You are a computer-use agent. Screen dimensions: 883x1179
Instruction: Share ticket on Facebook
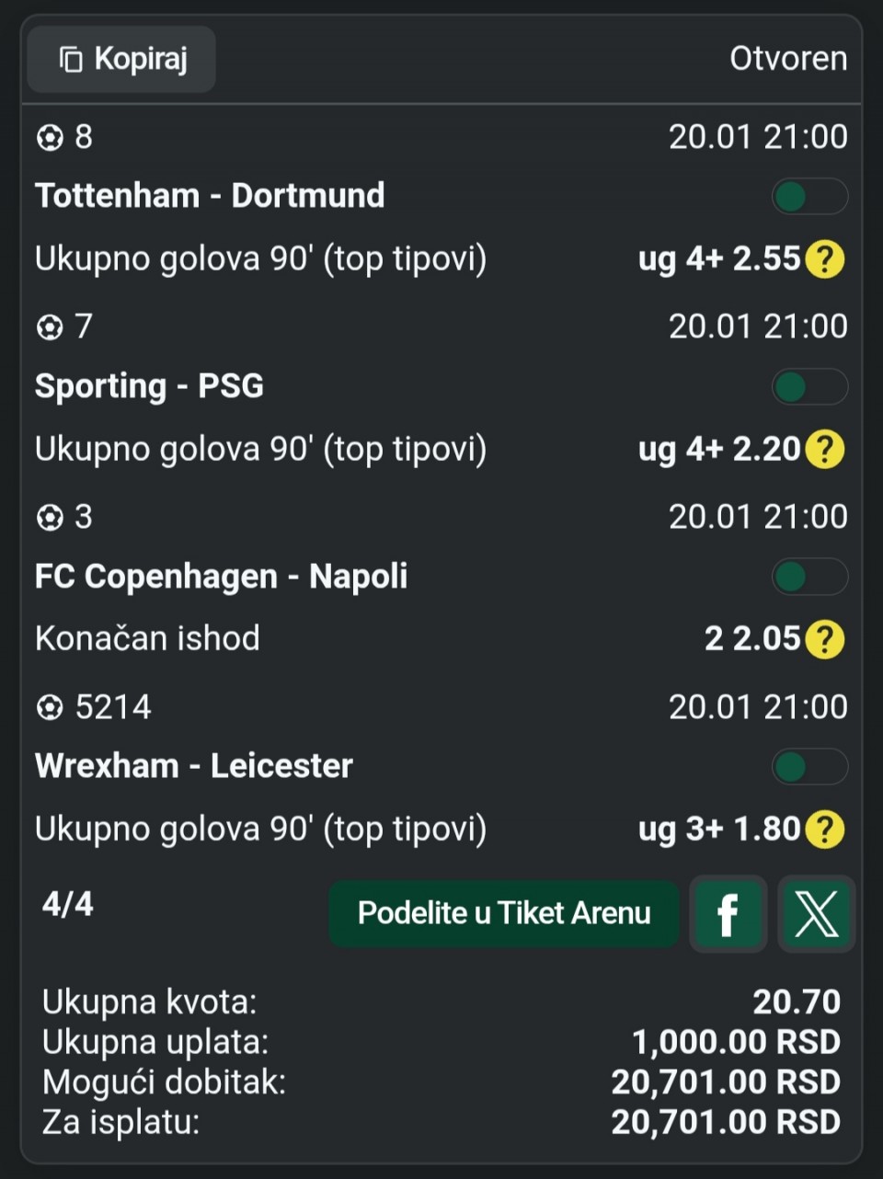coord(728,914)
